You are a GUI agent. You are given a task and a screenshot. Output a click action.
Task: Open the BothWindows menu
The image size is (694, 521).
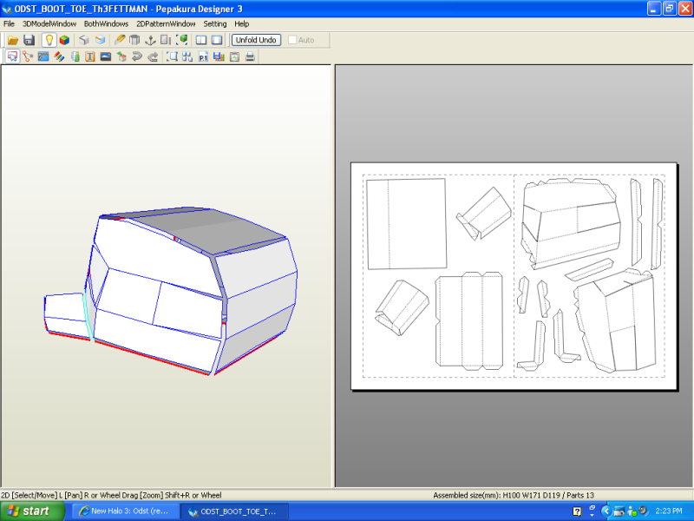(106, 23)
